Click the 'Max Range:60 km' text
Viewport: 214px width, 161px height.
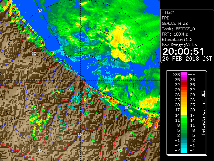[179, 45]
